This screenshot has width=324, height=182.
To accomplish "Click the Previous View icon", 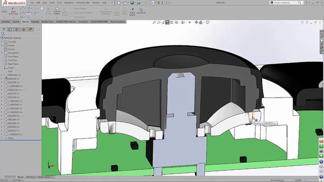I will (163, 22).
